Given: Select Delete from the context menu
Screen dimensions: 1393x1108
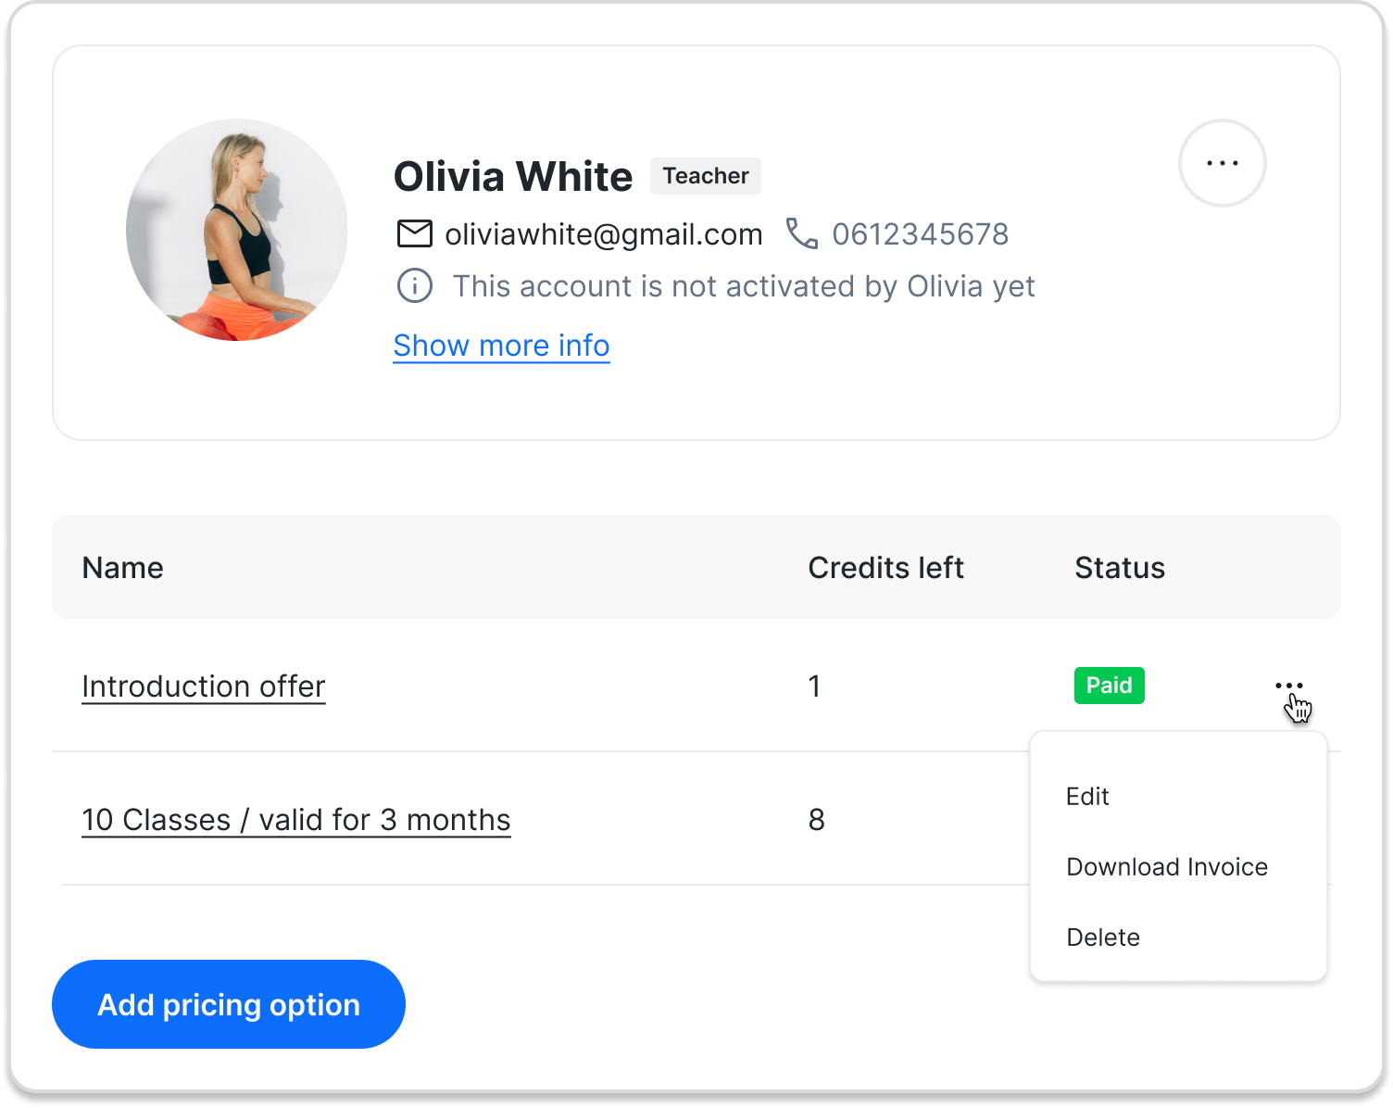Looking at the screenshot, I should click(x=1102, y=938).
